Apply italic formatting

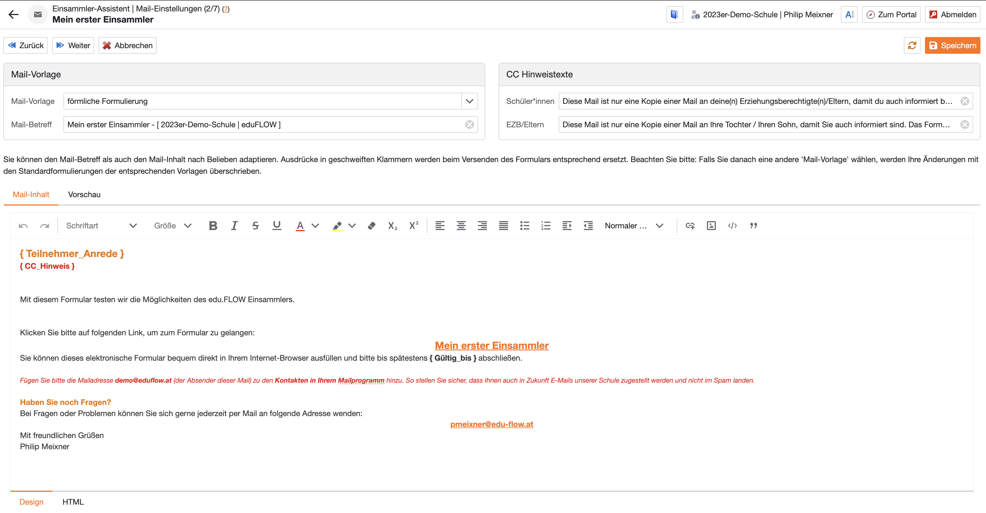234,226
